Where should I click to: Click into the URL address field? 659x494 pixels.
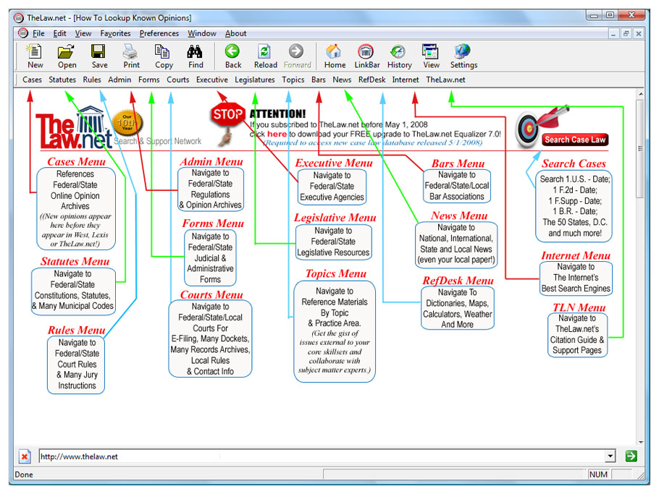tap(322, 456)
